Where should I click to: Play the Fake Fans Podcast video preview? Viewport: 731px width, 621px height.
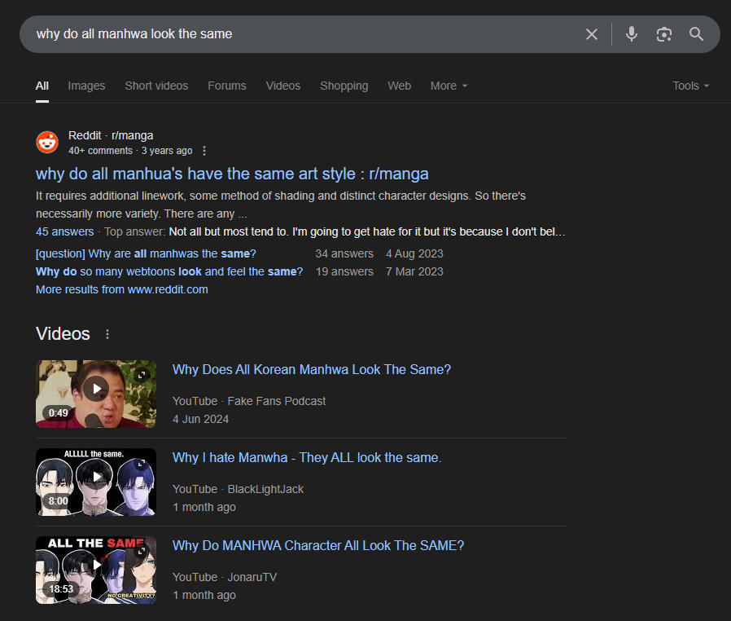[96, 388]
